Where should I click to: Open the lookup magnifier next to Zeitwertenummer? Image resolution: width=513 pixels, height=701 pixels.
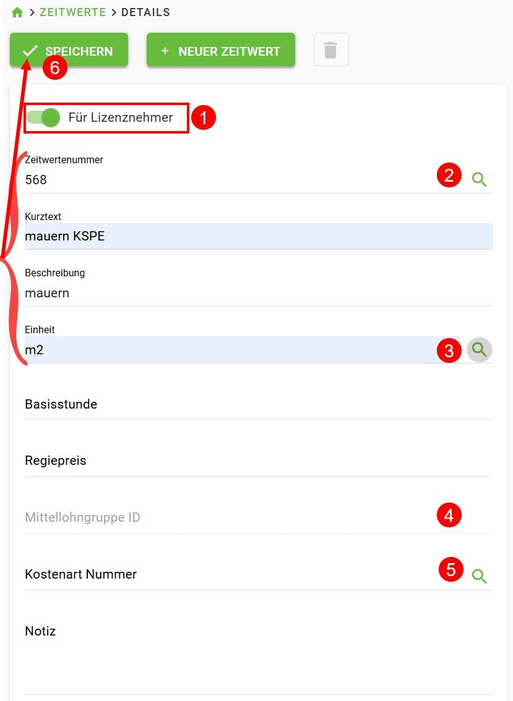pos(479,179)
